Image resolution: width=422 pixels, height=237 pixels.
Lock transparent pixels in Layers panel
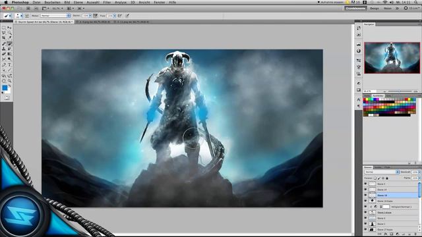[375, 178]
